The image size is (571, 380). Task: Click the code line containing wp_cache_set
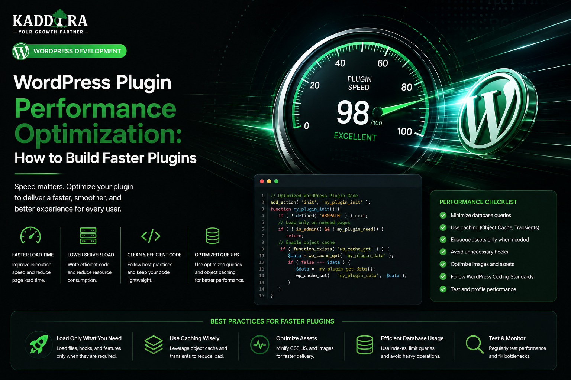pyautogui.click(x=351, y=276)
